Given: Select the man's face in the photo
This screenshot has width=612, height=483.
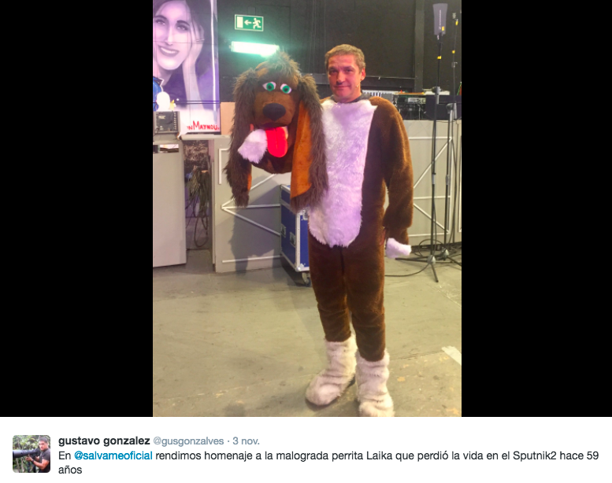Looking at the screenshot, I should (x=343, y=76).
